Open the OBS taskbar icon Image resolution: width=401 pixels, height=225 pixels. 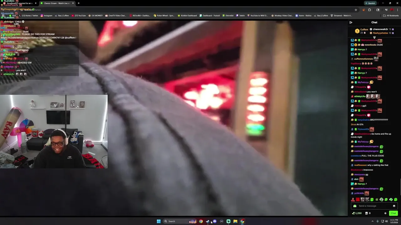pos(221,221)
